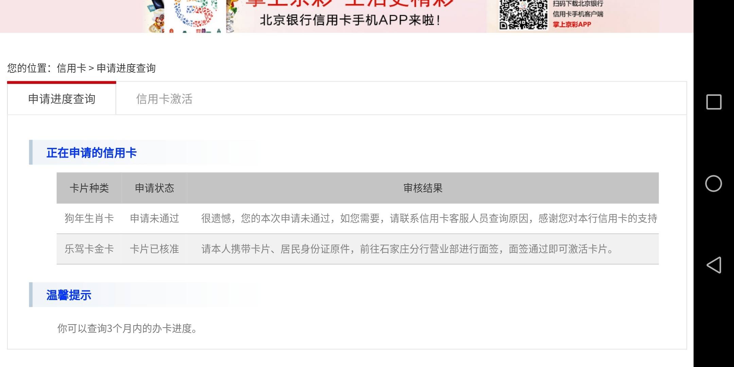Click the 卡片已核准 status cell
The image size is (734, 367).
154,249
